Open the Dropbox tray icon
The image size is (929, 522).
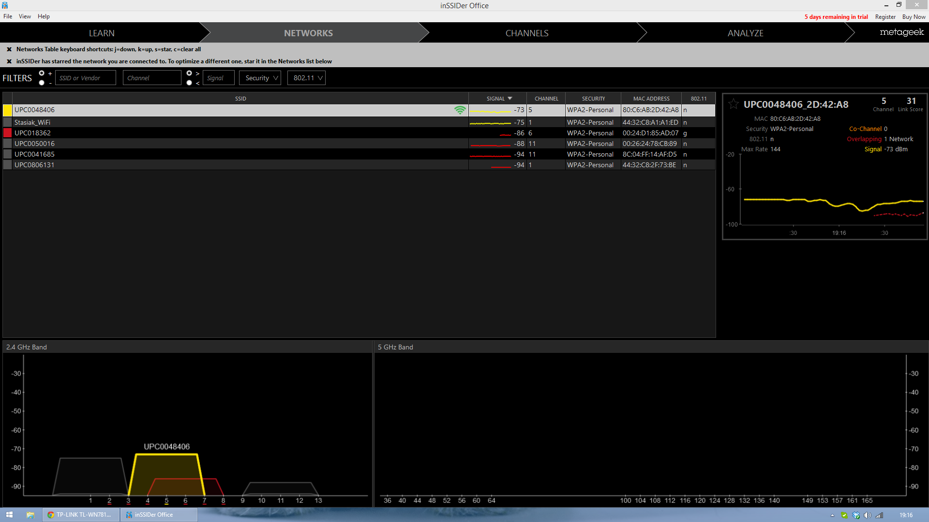pos(856,515)
